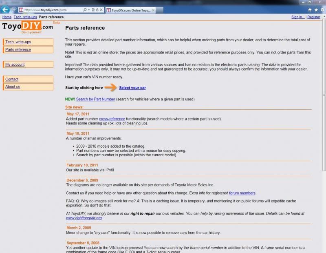Click the Our site is available via IPv6! text
326x253 pixels.
[90, 170]
